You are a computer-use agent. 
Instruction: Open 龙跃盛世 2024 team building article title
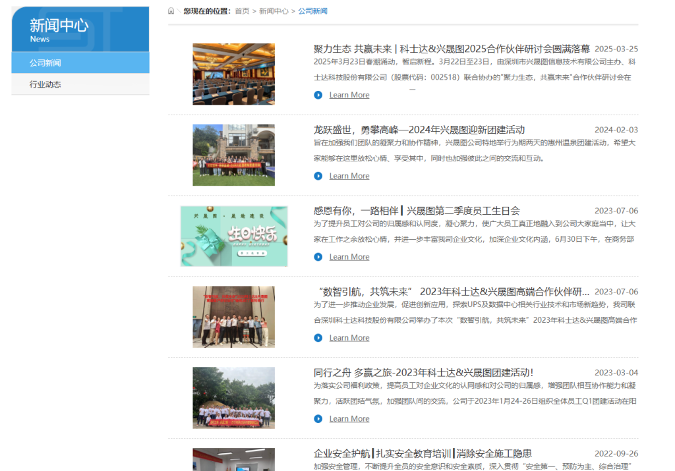[x=419, y=130]
